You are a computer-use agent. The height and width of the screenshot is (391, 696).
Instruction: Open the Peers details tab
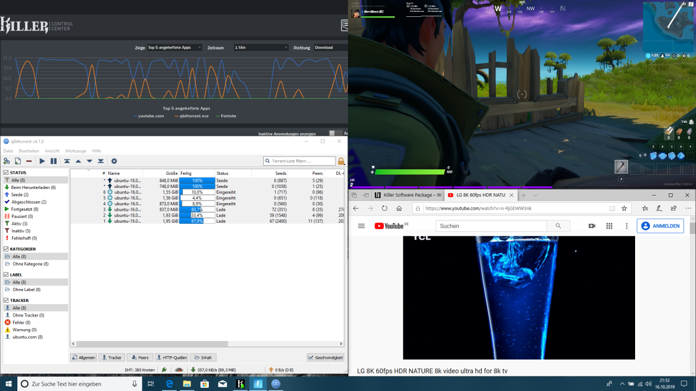click(x=140, y=357)
